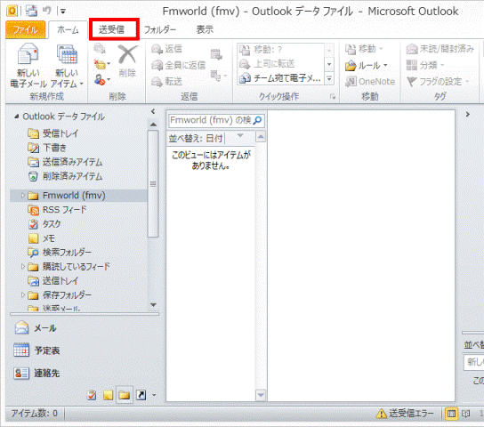Switch to the Send/Receive (送受信) tab

click(x=112, y=29)
